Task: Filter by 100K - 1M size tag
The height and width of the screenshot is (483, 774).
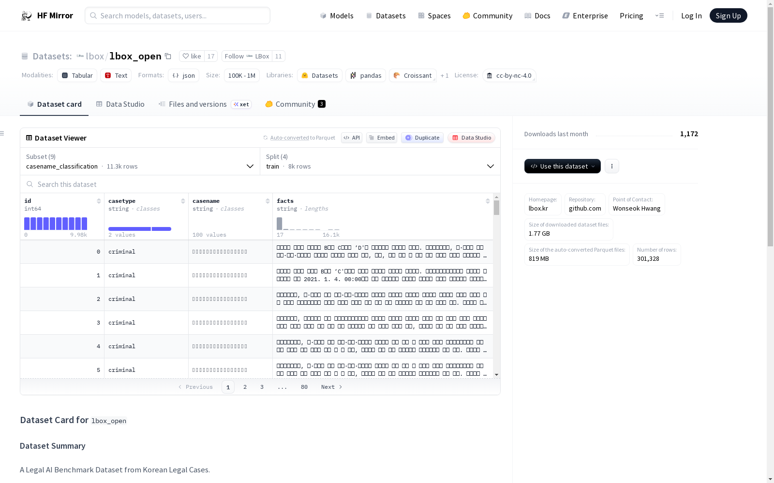Action: click(242, 75)
